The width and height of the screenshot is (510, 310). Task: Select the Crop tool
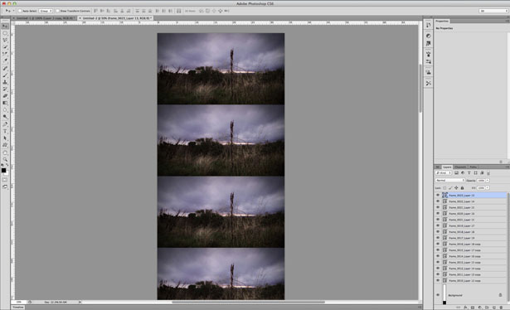point(5,54)
